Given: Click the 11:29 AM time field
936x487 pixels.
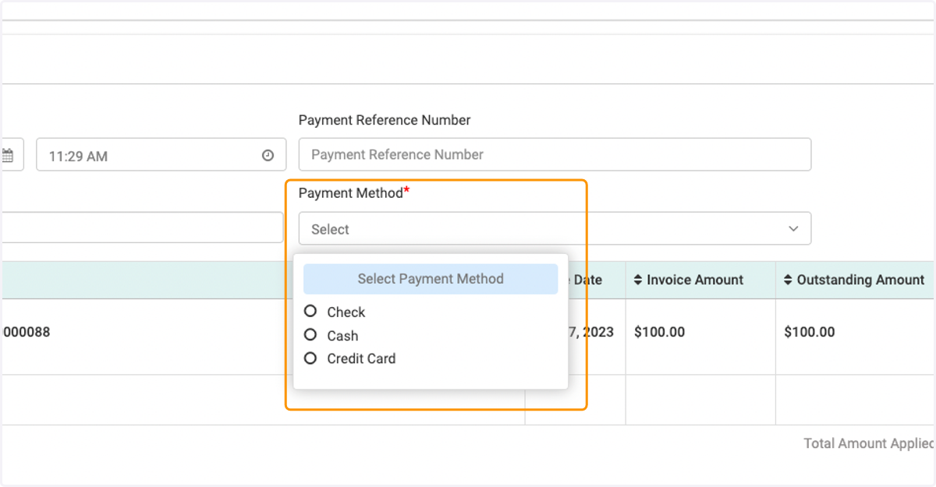Looking at the screenshot, I should (161, 155).
